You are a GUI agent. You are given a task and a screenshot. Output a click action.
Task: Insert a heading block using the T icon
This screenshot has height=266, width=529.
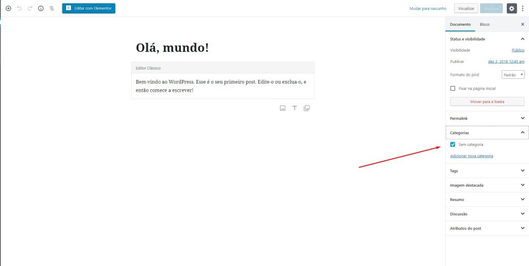pos(294,108)
